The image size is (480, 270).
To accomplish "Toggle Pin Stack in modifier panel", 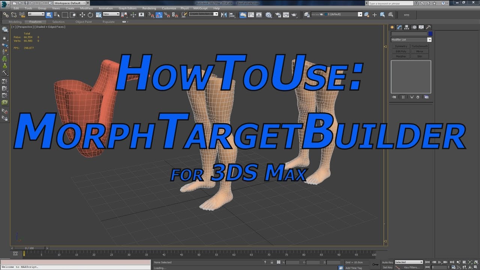I will 394,97.
